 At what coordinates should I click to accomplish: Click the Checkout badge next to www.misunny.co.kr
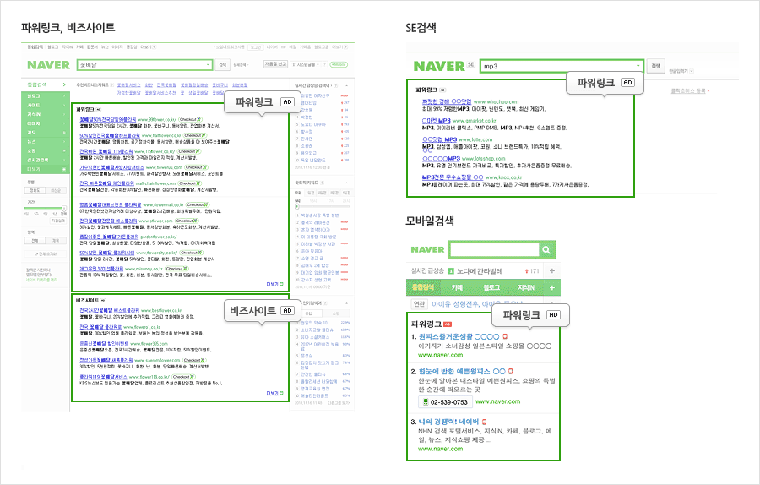[176, 268]
